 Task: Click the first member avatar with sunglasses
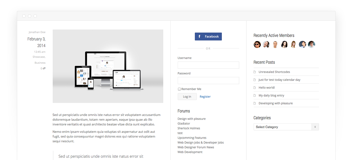click(x=257, y=44)
